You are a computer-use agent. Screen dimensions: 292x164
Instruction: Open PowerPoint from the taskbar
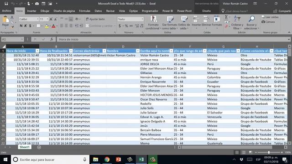118,159
